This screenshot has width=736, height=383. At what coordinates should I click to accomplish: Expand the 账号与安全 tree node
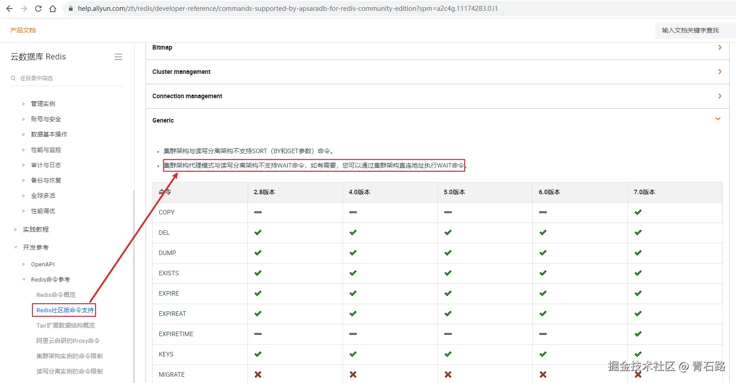(x=23, y=119)
